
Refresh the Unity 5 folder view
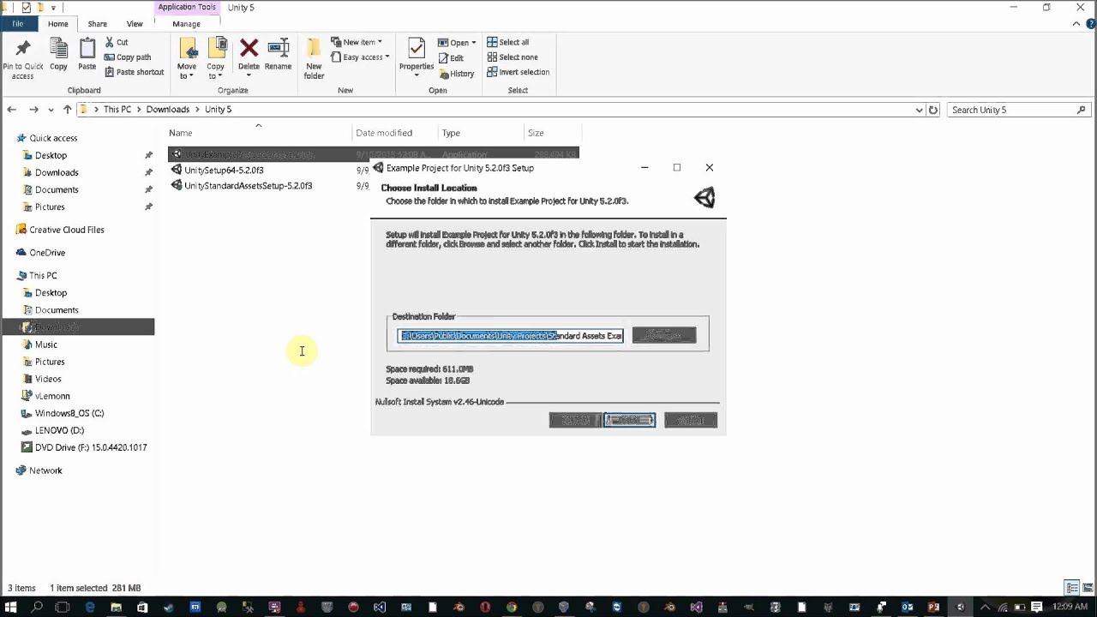pos(933,110)
